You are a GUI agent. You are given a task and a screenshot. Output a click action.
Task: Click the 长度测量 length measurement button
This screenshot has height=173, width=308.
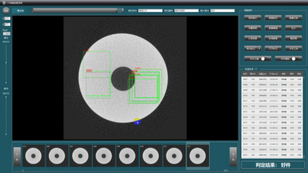pos(252,38)
